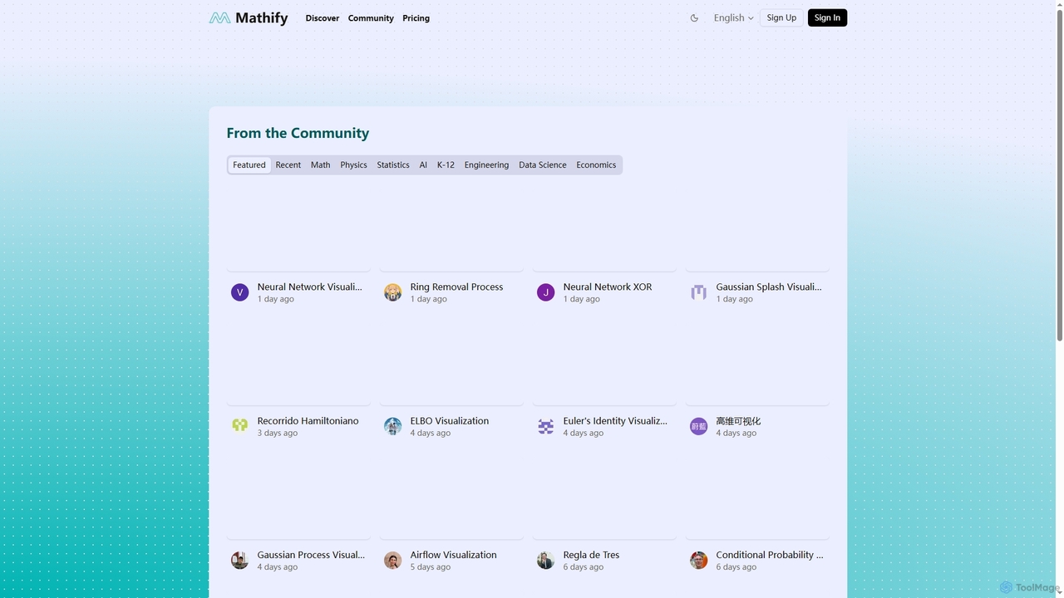1064x598 pixels.
Task: Click "3 days ago" under Recorrido Hamiltoniano
Action: click(x=278, y=433)
